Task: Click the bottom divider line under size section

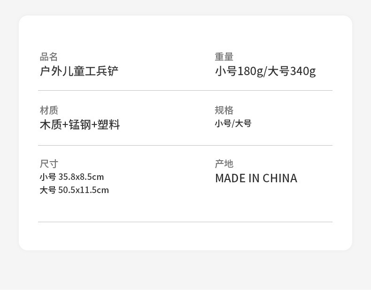Action: (x=185, y=222)
